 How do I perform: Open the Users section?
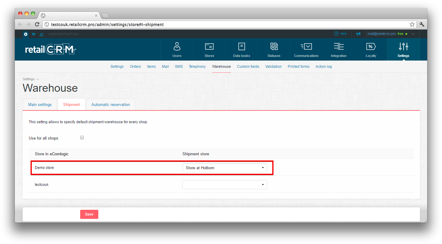(x=177, y=49)
